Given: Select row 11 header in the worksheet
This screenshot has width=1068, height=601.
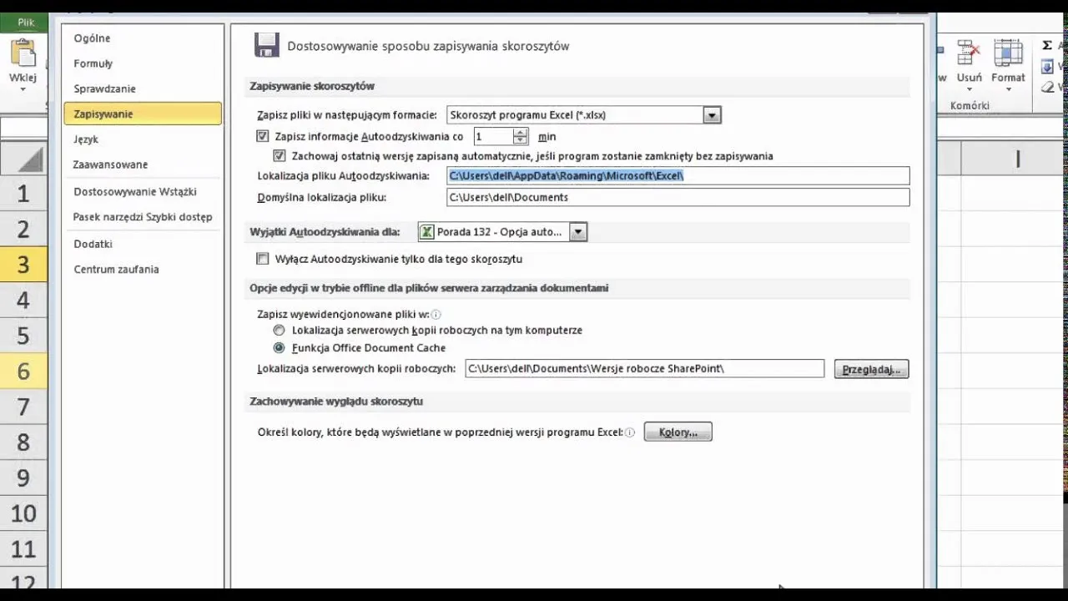Looking at the screenshot, I should 23,548.
